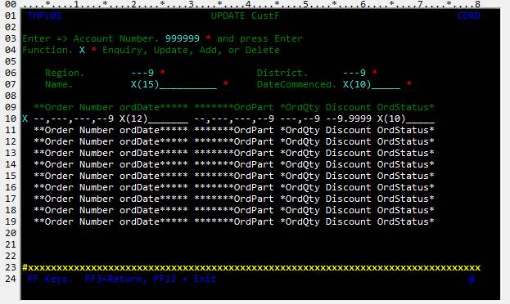This screenshot has width=510, height=304.
Task: Click the Account Number field showing 999999
Action: (182, 38)
